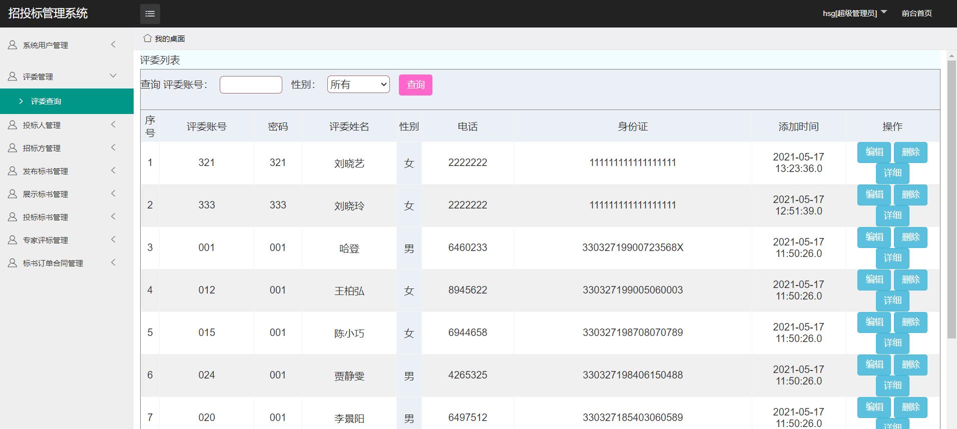Expand 投标标书管理 chevron arrow
The image size is (957, 429).
113,216
